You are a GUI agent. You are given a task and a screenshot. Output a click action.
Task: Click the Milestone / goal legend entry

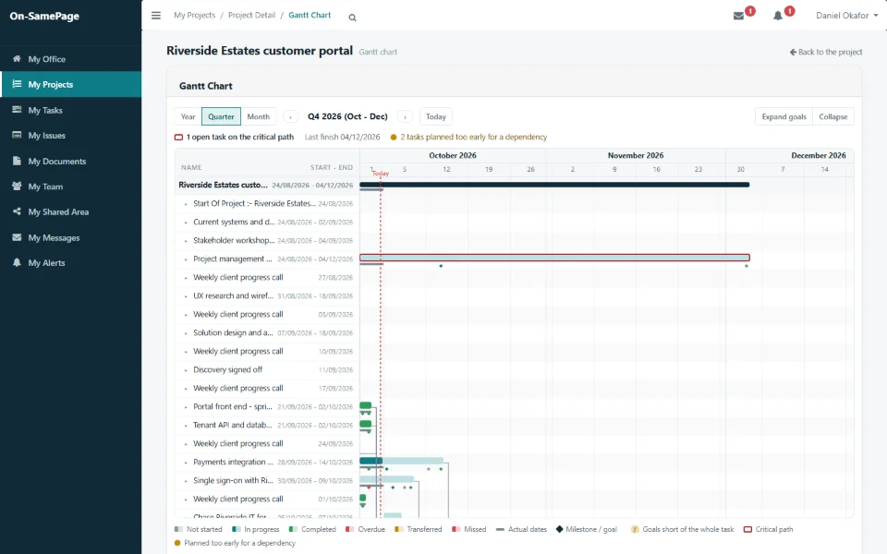click(x=586, y=530)
